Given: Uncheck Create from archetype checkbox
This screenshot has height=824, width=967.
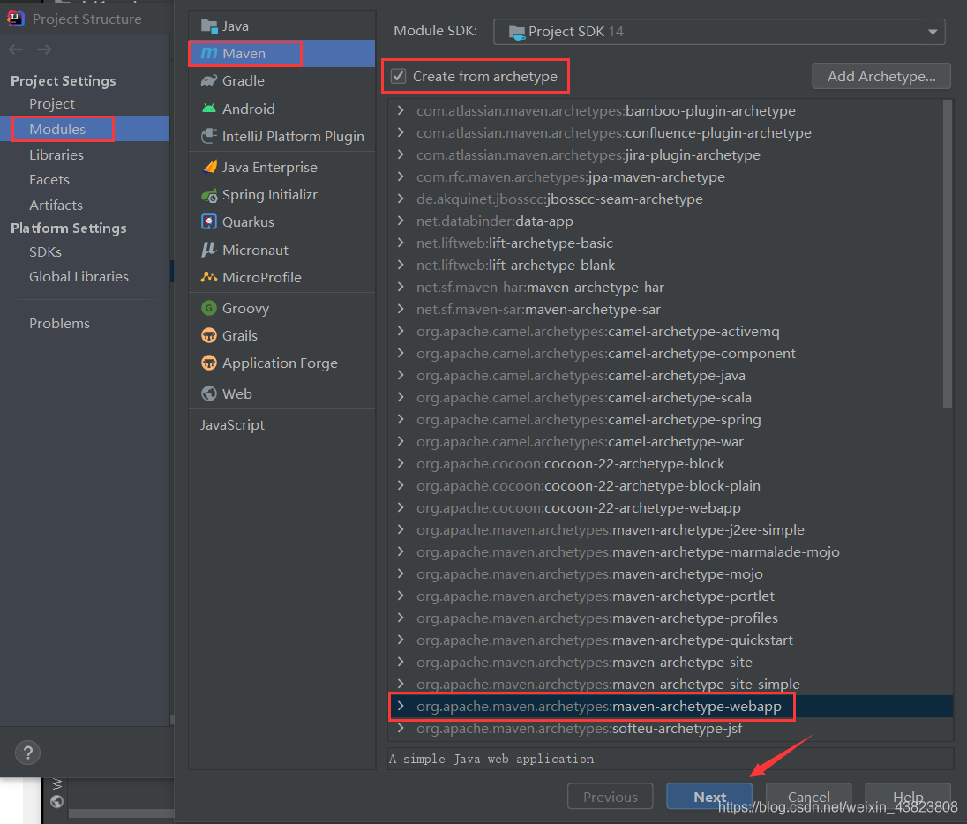Looking at the screenshot, I should point(399,77).
